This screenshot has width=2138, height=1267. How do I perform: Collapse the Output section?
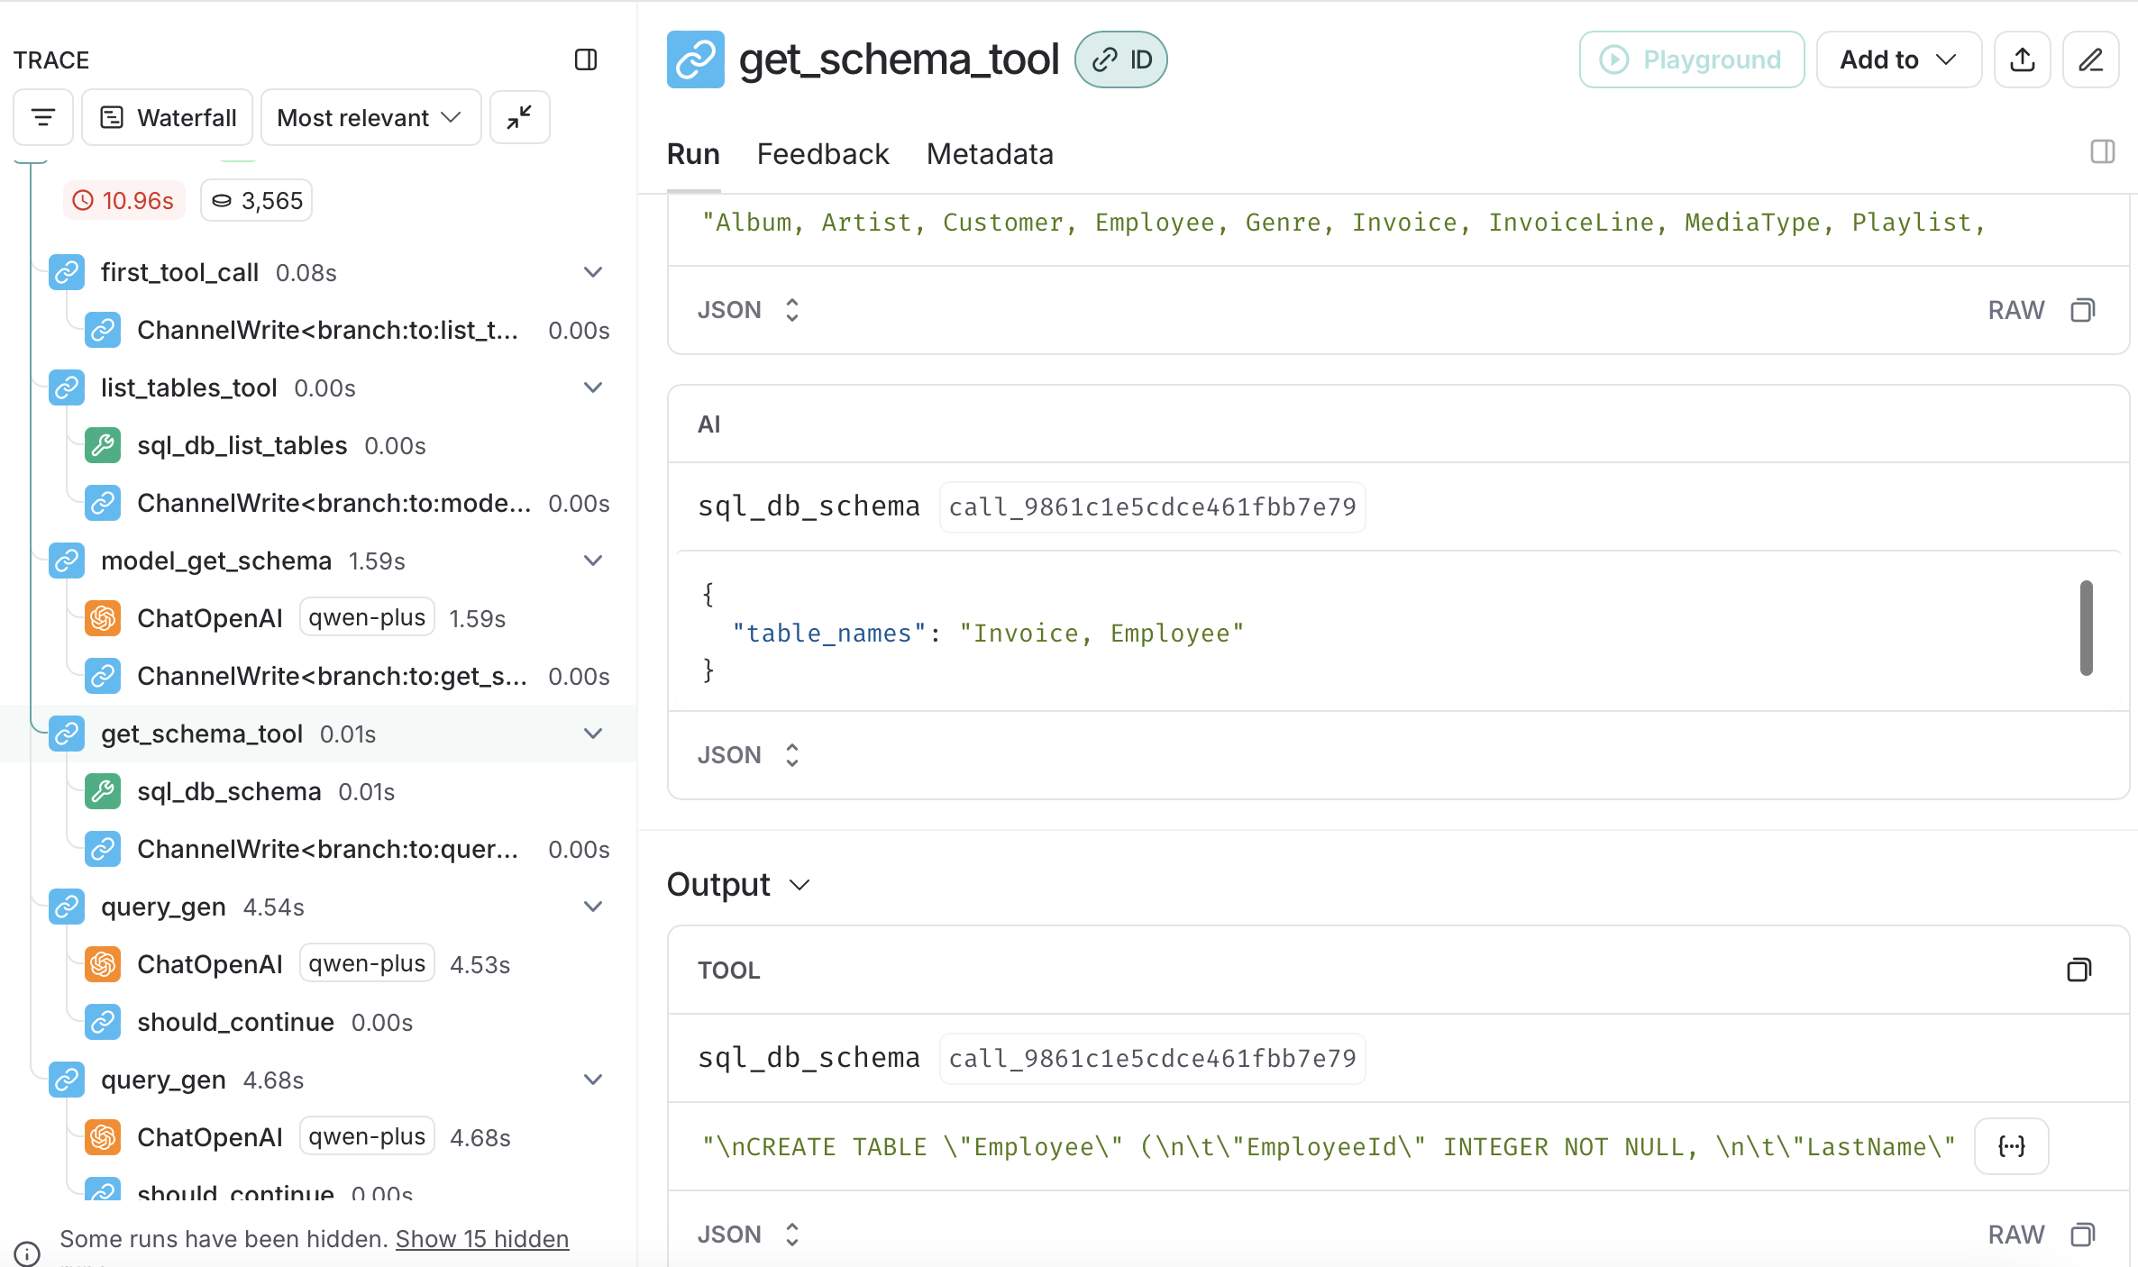[x=799, y=885]
